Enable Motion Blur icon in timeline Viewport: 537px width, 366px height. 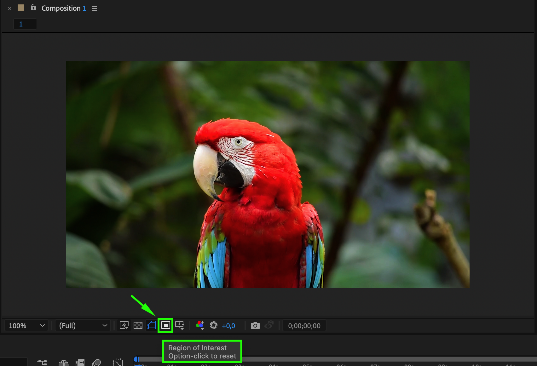[96, 363]
